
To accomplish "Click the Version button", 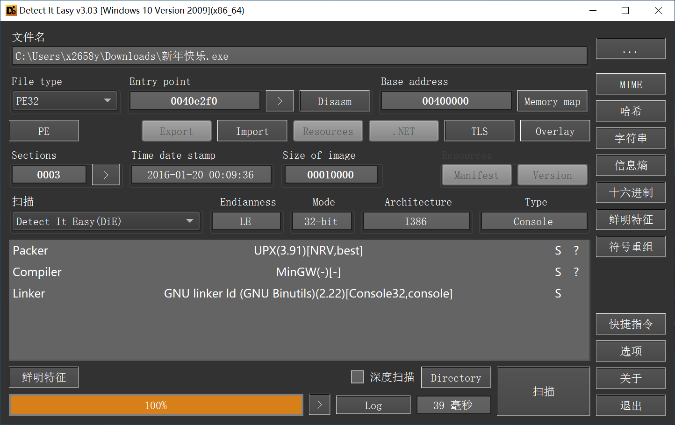I will pyautogui.click(x=553, y=175).
